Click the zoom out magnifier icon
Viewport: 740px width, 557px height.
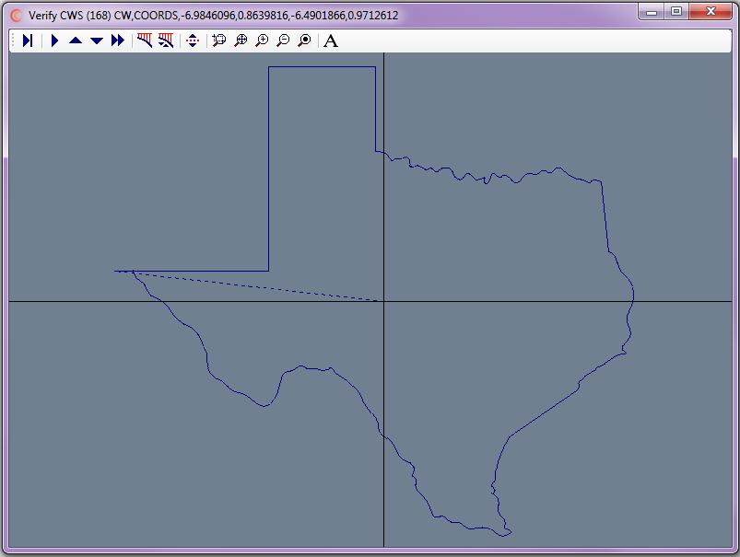[x=283, y=41]
